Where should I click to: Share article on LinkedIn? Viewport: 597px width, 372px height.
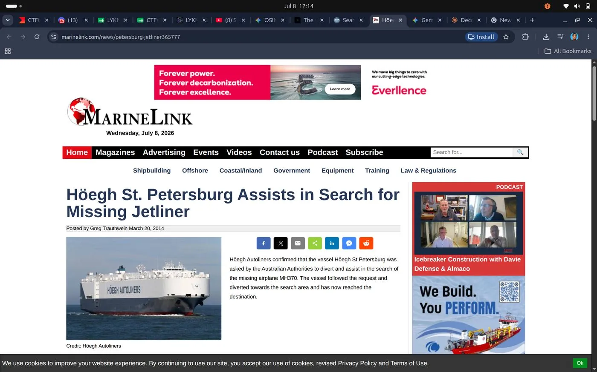[x=332, y=243]
